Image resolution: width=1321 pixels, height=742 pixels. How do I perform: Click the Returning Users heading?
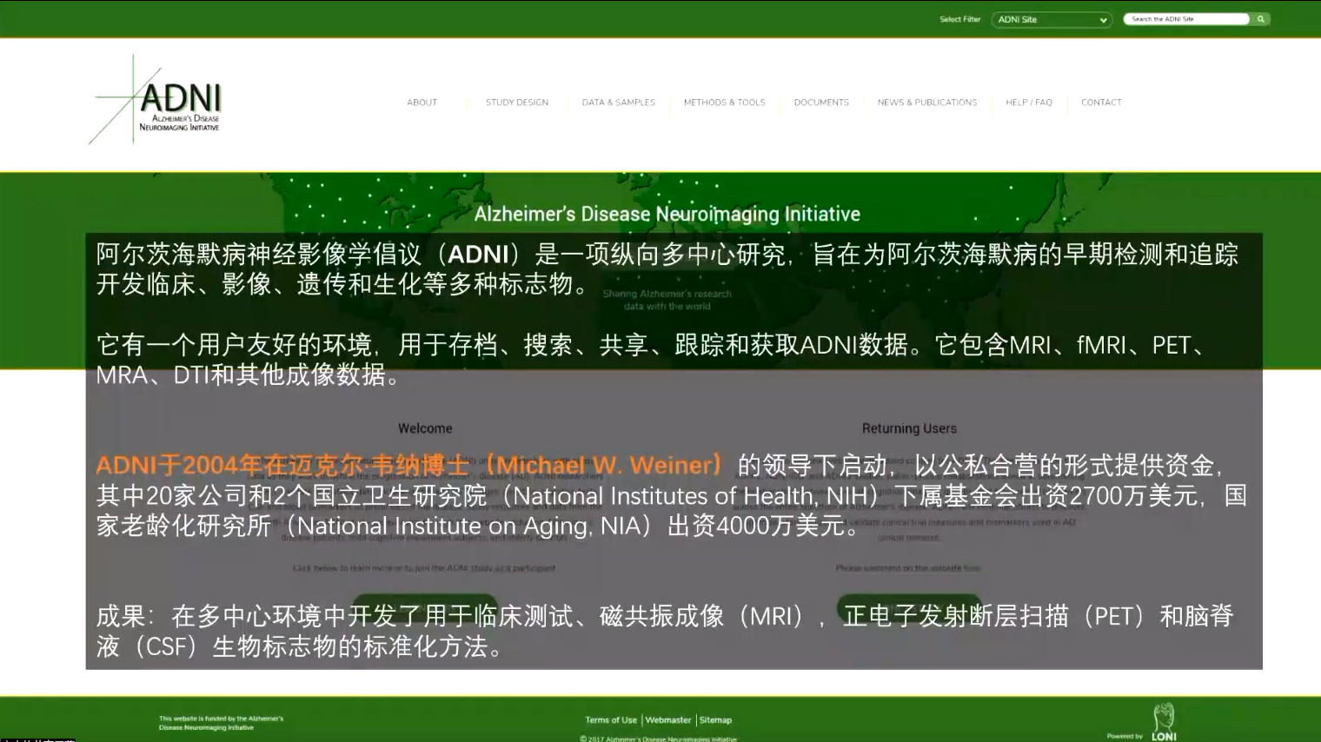(909, 428)
